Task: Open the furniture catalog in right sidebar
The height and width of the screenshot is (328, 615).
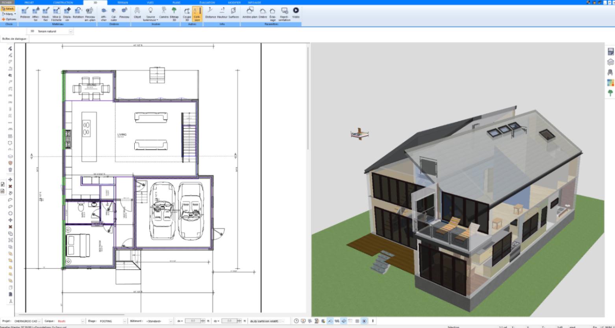Action: [610, 72]
